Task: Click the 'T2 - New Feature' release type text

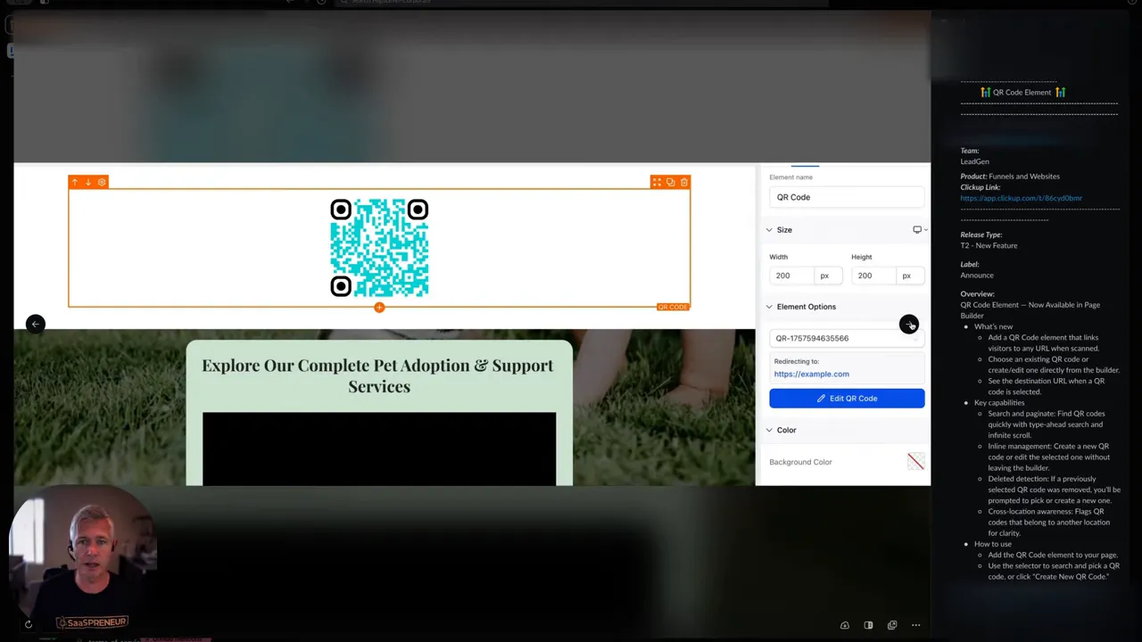Action: coord(989,245)
